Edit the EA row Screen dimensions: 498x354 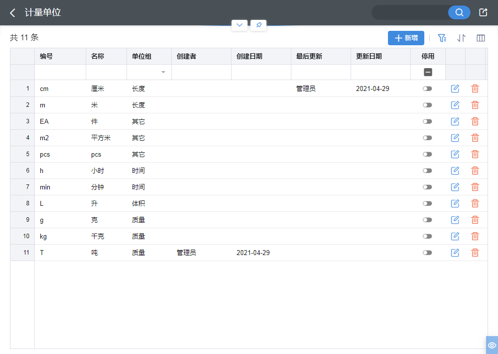455,121
